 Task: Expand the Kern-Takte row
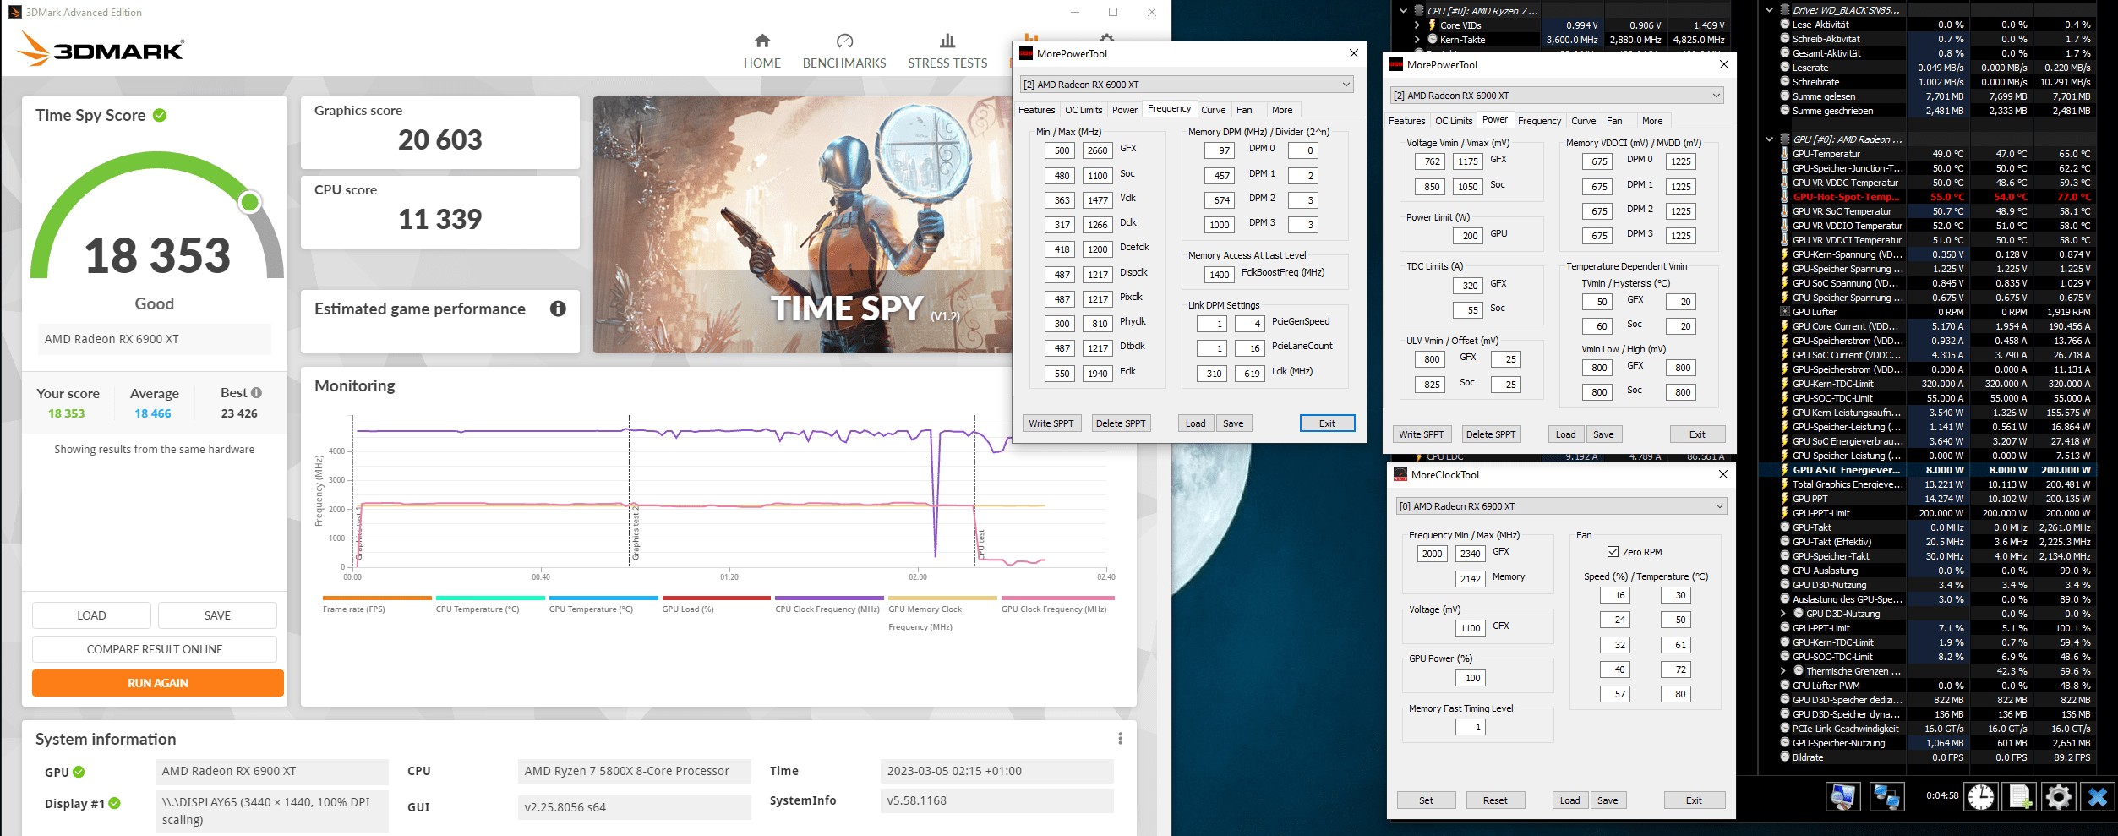click(x=1417, y=40)
